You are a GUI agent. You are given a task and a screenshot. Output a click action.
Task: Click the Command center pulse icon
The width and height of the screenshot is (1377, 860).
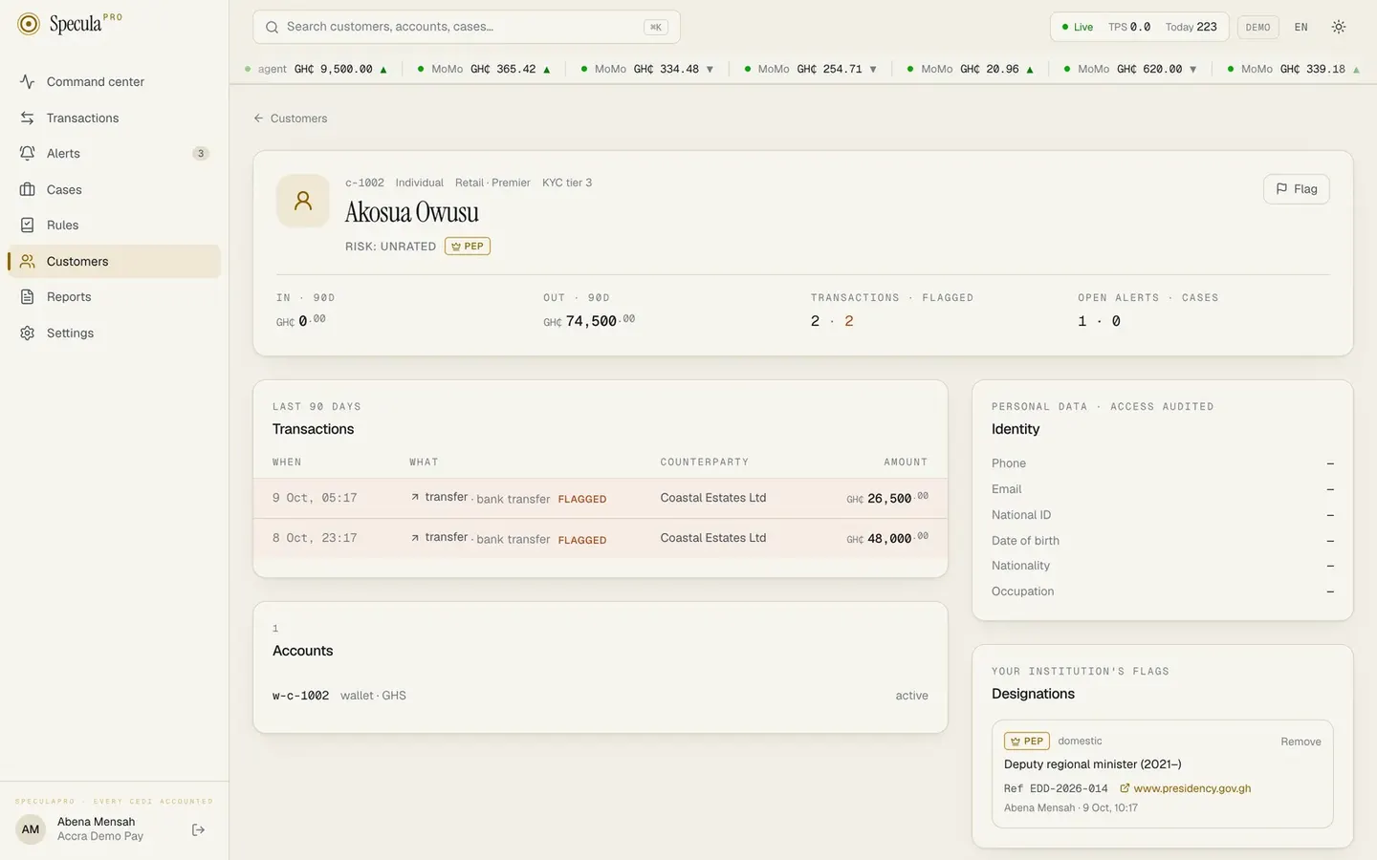click(x=28, y=82)
